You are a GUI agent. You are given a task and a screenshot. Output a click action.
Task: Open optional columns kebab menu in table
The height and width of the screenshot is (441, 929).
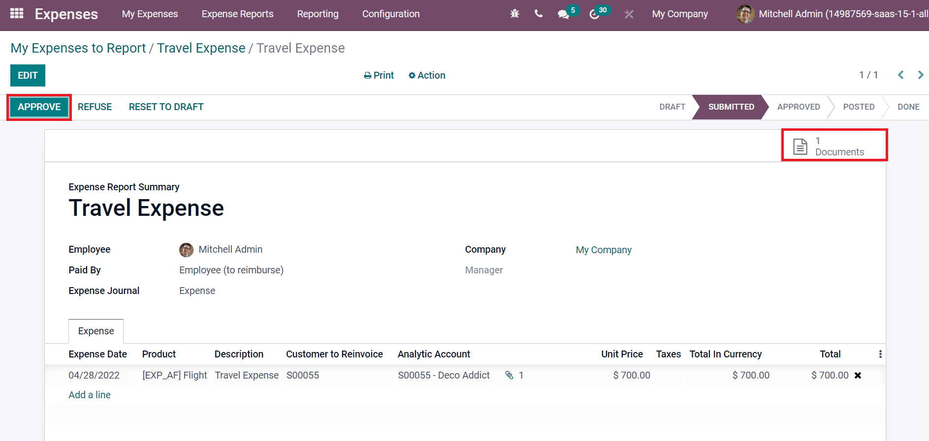coord(880,354)
